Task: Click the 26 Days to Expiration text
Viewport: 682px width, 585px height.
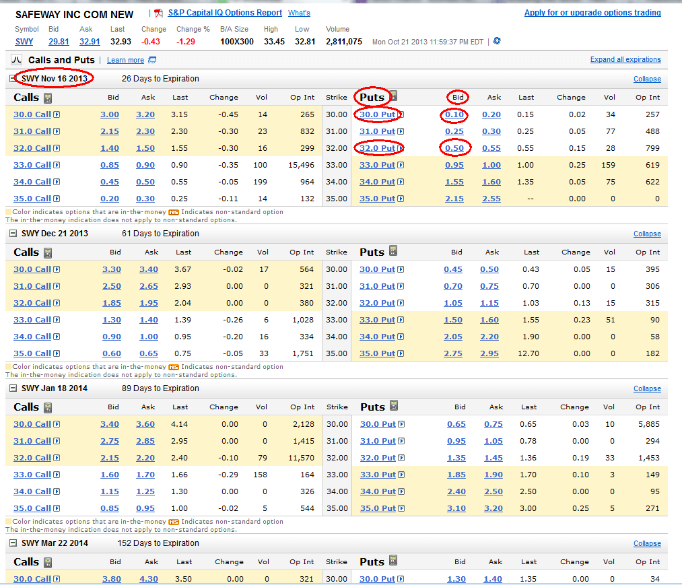Action: click(x=160, y=79)
